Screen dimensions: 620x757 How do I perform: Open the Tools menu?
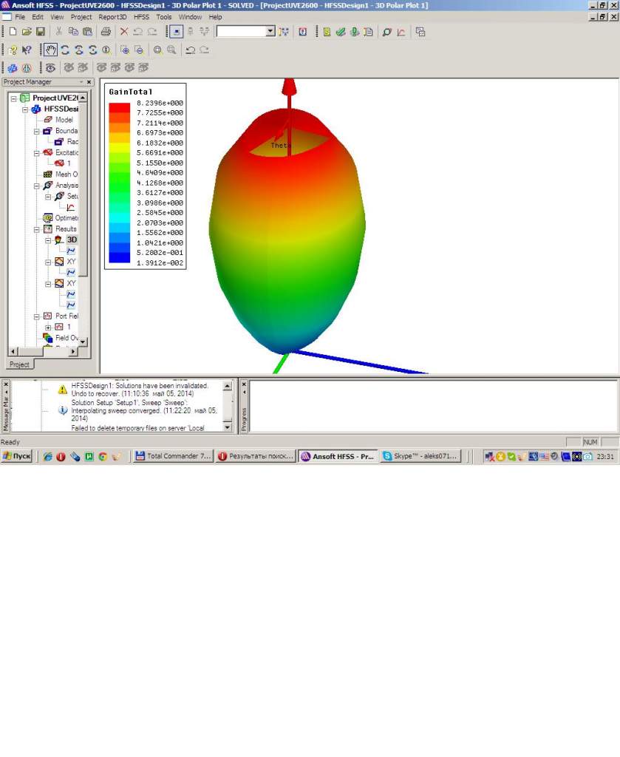pyautogui.click(x=163, y=17)
